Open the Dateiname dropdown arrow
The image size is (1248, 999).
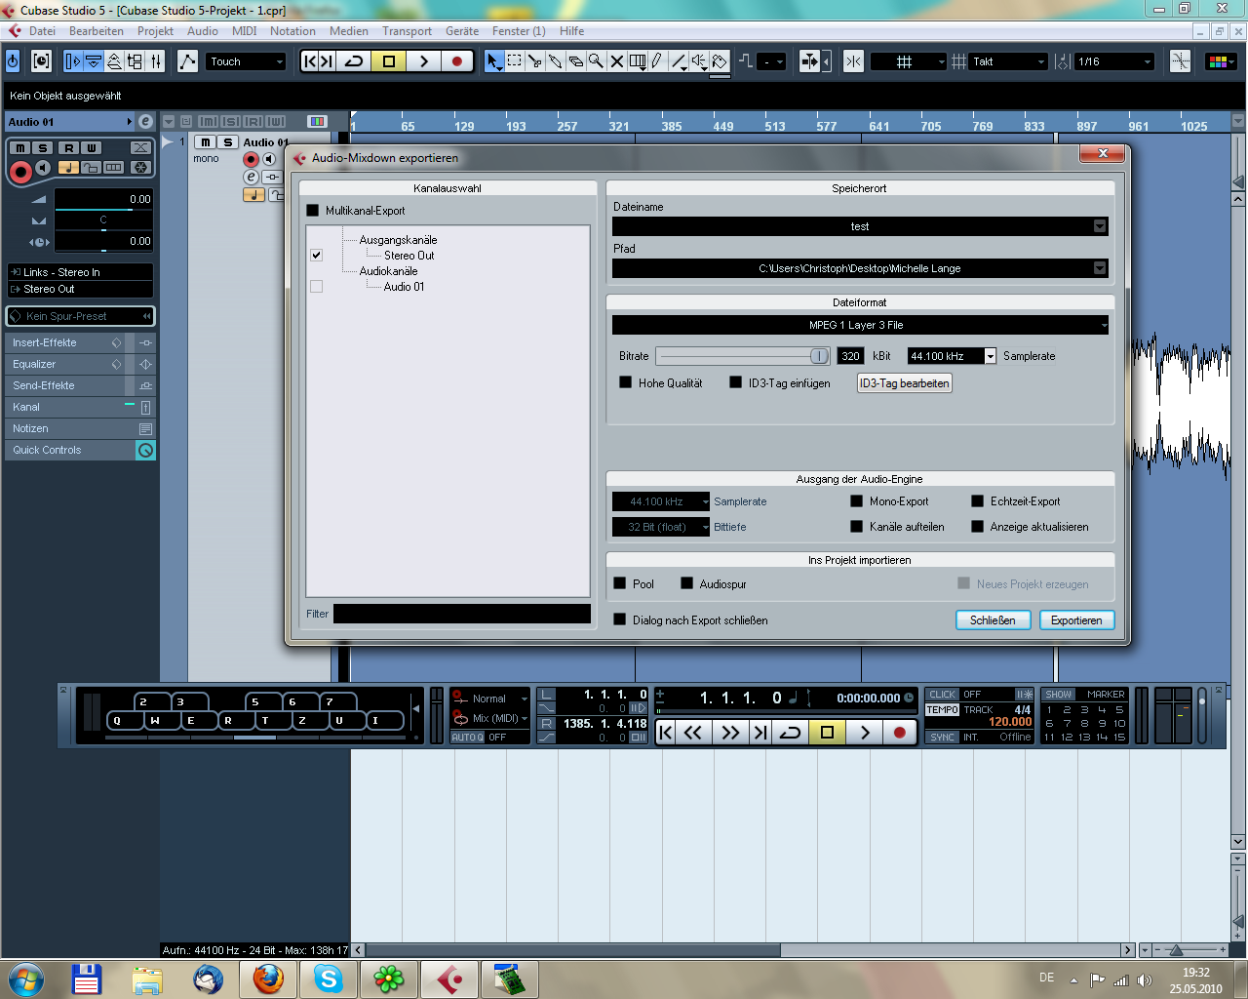point(1100,226)
